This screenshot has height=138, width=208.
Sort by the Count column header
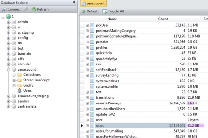[163, 19]
